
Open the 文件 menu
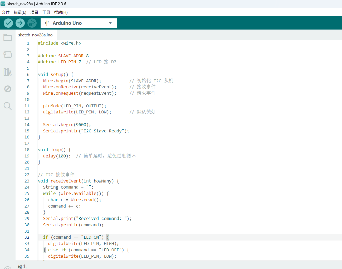(x=6, y=12)
